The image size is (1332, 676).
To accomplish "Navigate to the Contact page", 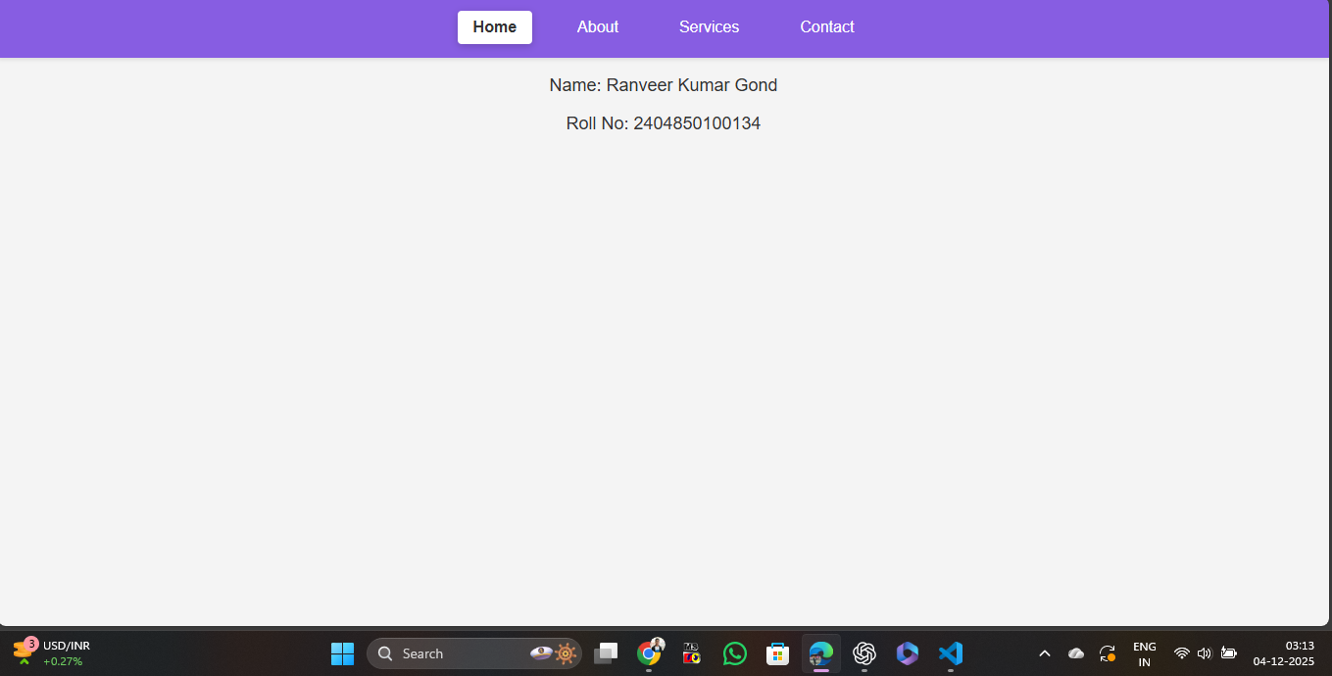I will tap(826, 27).
